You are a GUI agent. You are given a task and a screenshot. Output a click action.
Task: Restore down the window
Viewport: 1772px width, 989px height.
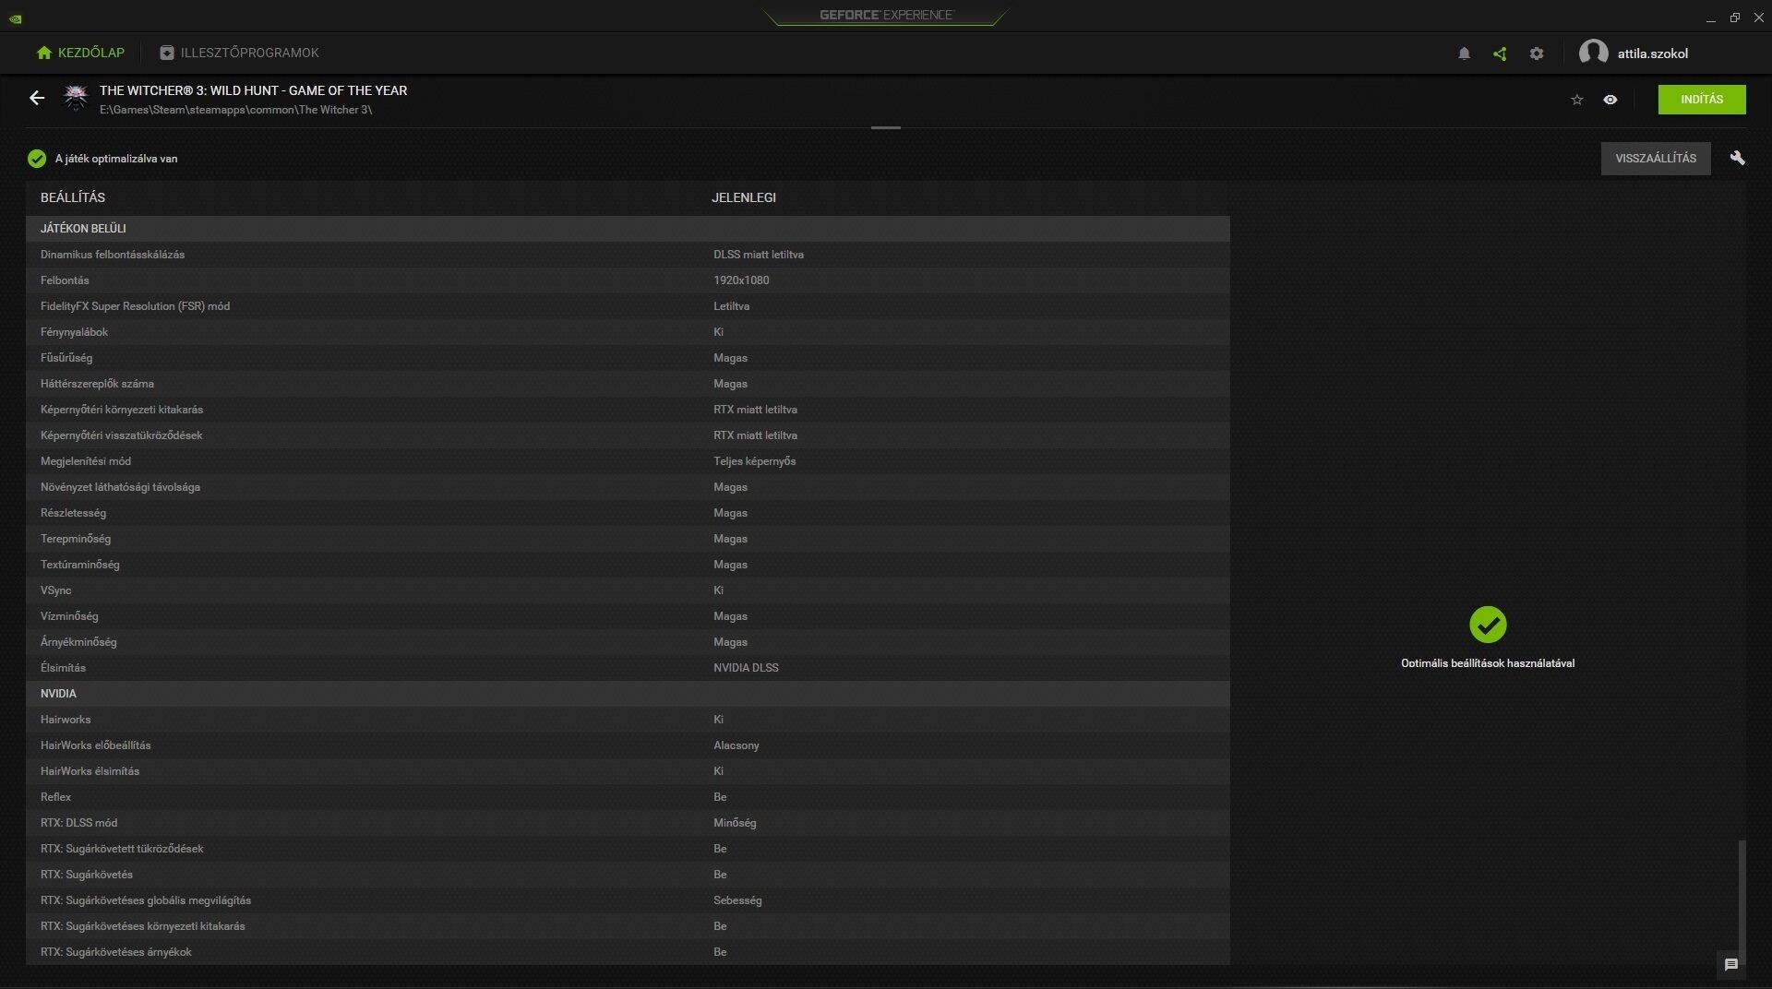(x=1735, y=18)
